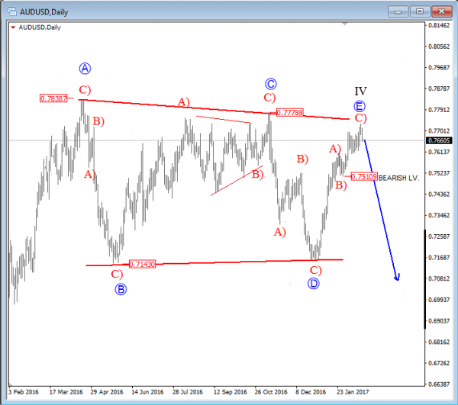Click the 0.69037 price axis value

pos(439,321)
